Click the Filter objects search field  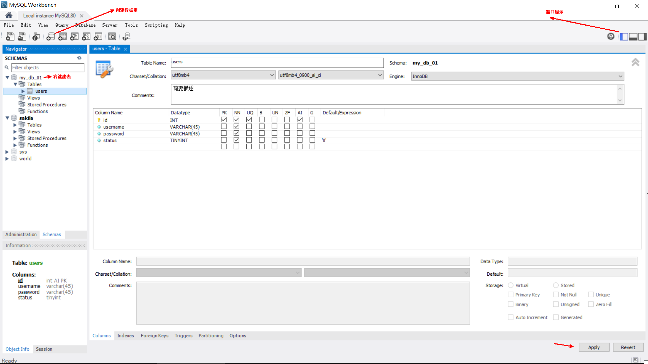tap(48, 67)
